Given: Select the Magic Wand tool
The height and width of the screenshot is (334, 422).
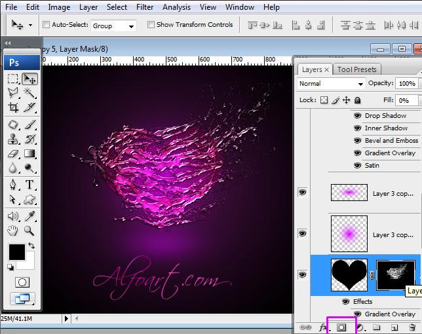Looking at the screenshot, I should tap(30, 93).
